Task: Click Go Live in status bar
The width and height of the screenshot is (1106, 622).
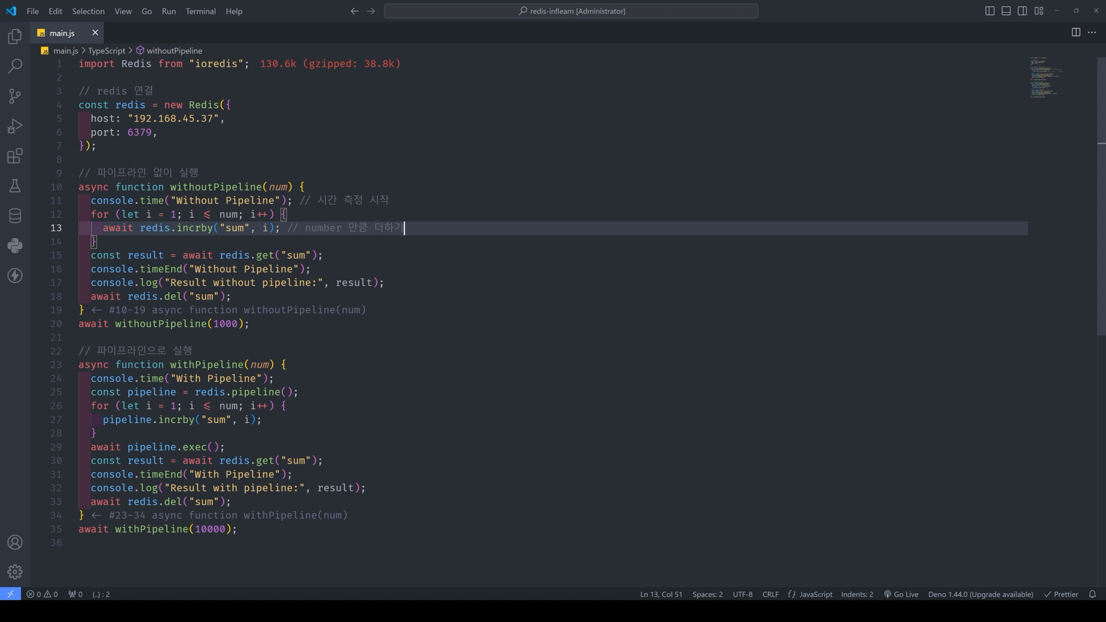Action: pyautogui.click(x=901, y=594)
